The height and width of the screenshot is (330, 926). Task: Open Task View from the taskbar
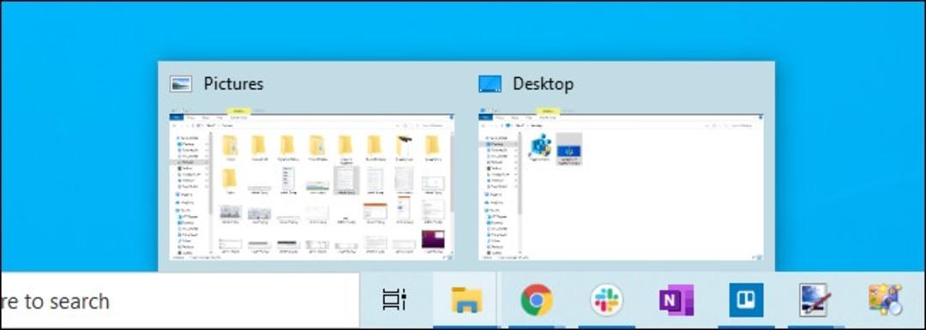coord(394,299)
